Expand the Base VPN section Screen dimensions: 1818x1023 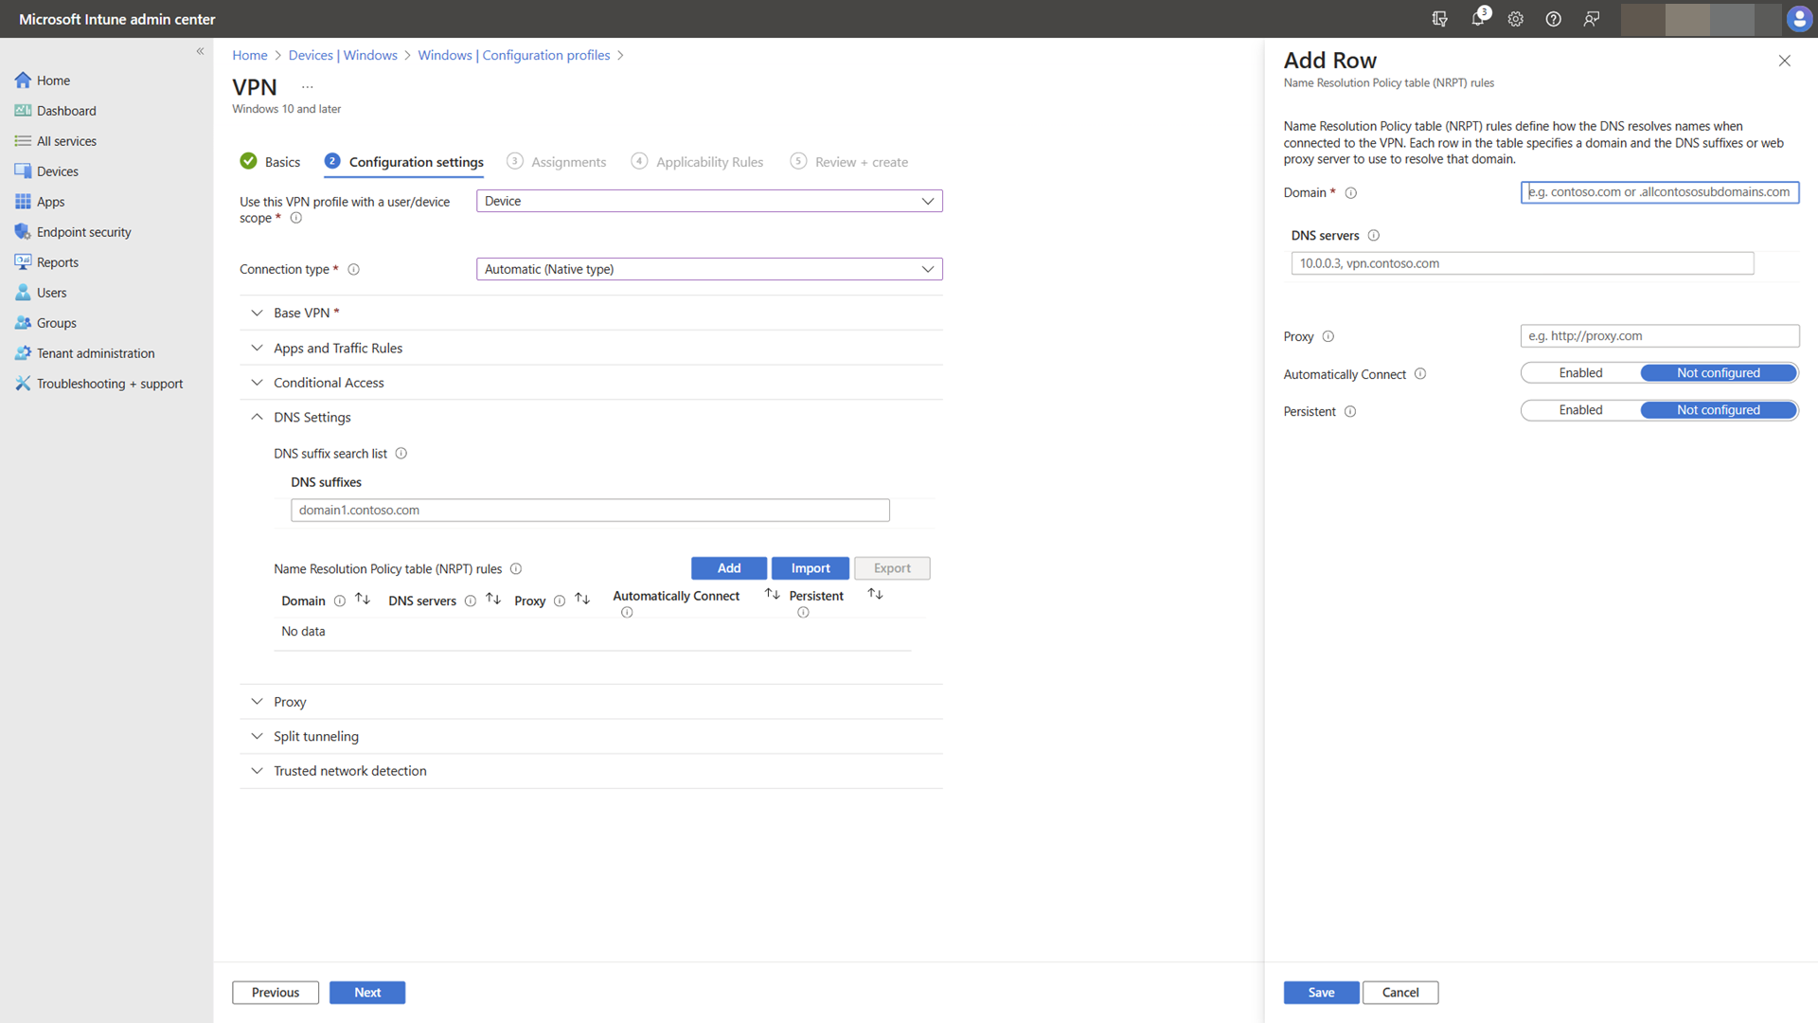click(x=591, y=313)
